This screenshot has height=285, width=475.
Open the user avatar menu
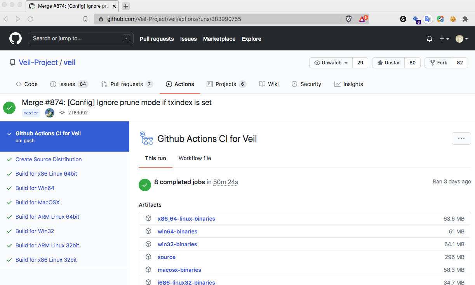click(x=461, y=39)
